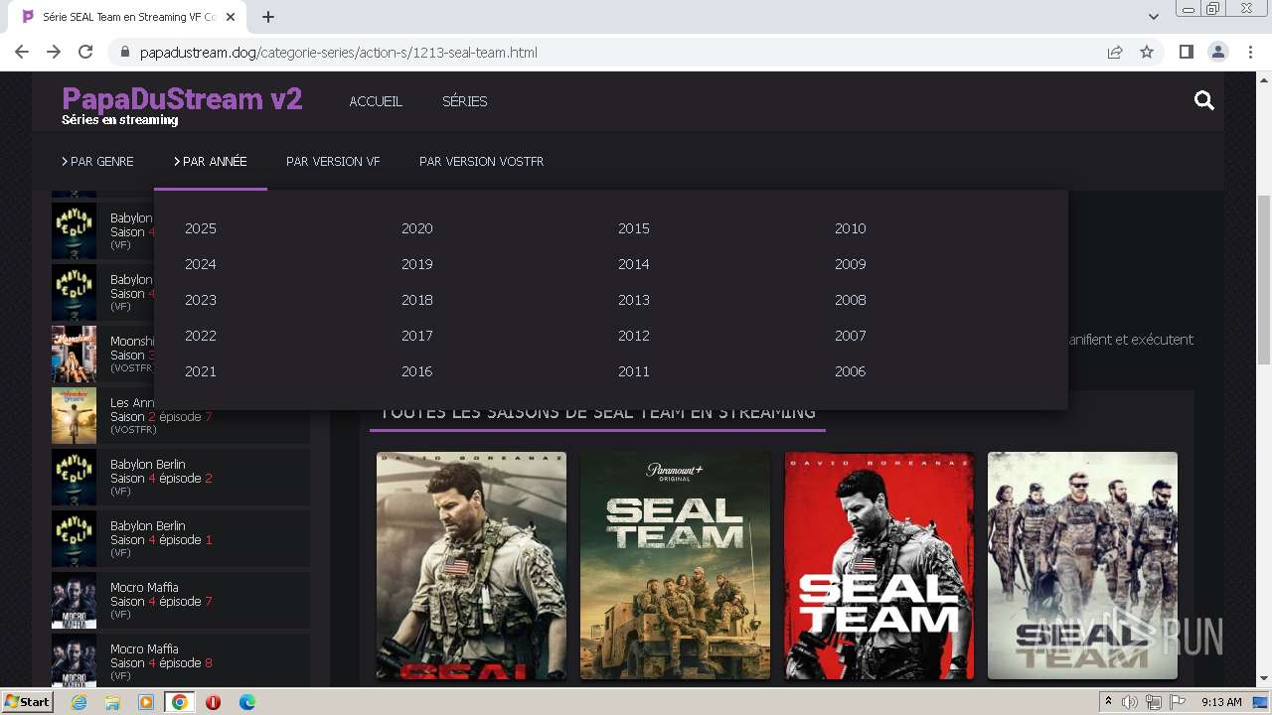The image size is (1272, 715).
Task: Pick 2020 in the year dropdown
Action: tap(417, 228)
